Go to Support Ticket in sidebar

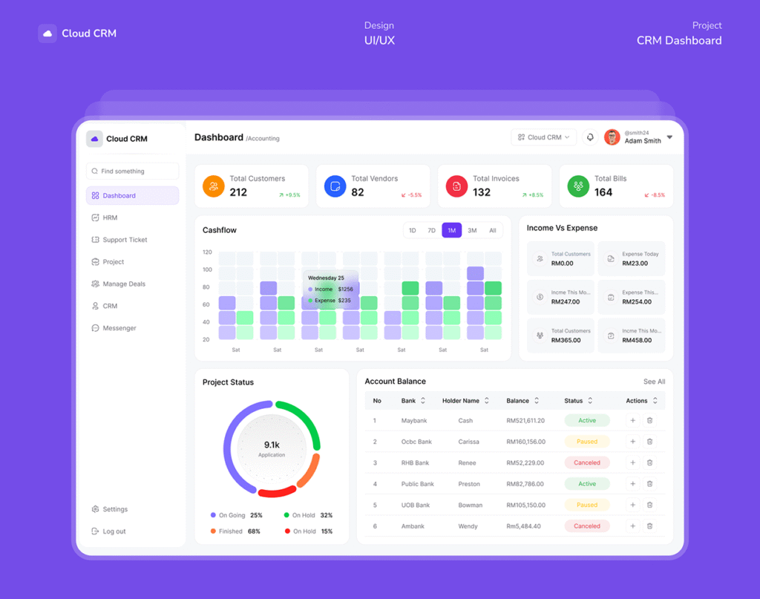pyautogui.click(x=125, y=240)
